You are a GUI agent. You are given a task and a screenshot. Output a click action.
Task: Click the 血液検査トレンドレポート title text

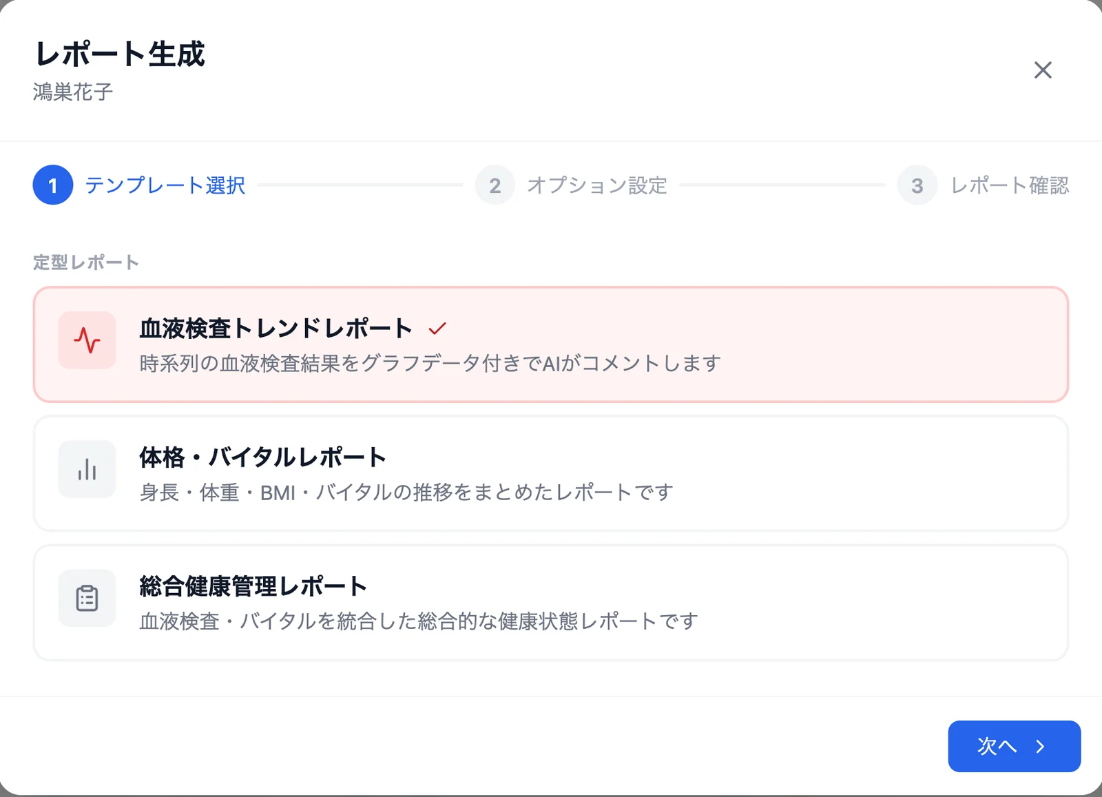click(276, 329)
